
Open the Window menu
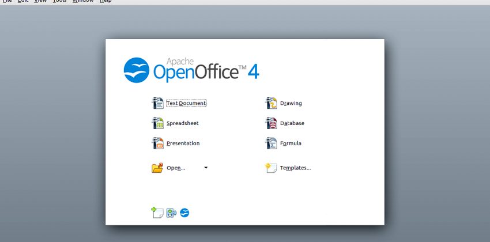pos(83,1)
